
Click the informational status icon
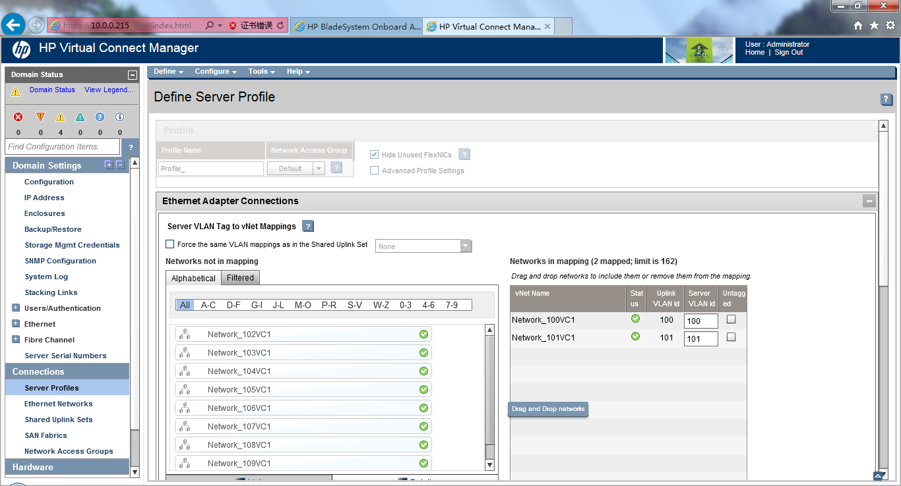coord(119,117)
